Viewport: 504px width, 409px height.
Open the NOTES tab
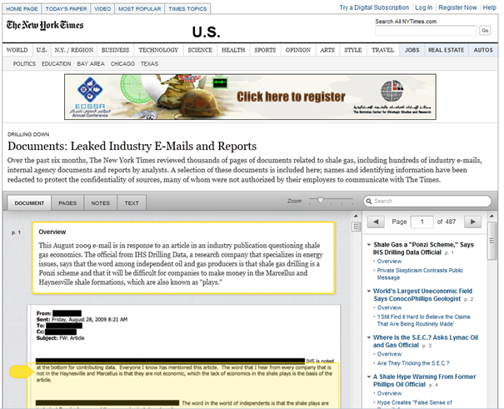coord(100,203)
